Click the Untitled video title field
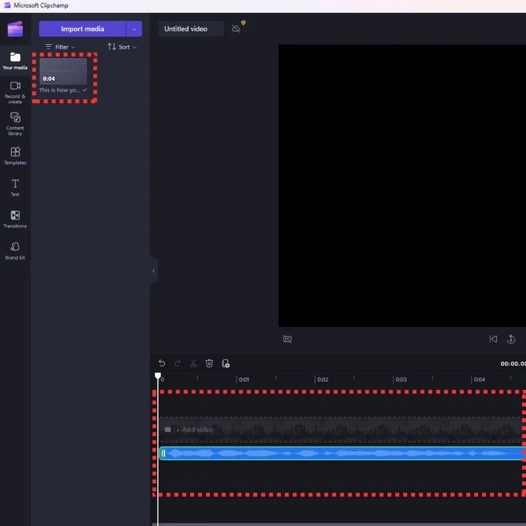Screen dimensions: 526x526 pyautogui.click(x=190, y=29)
